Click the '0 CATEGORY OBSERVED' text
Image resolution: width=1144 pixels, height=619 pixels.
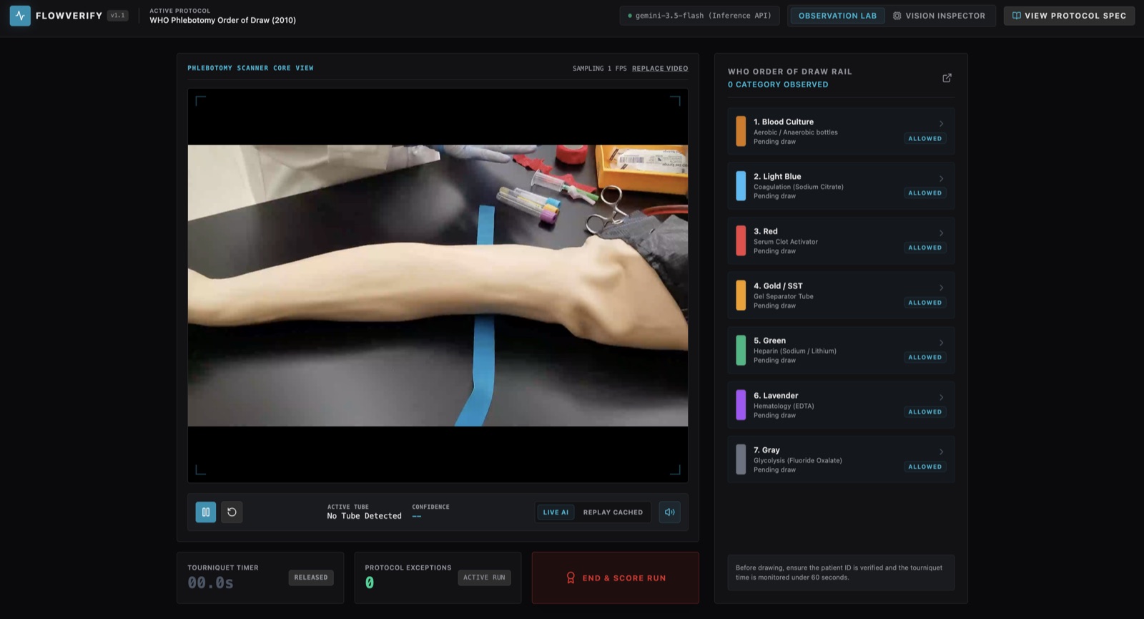pyautogui.click(x=778, y=84)
